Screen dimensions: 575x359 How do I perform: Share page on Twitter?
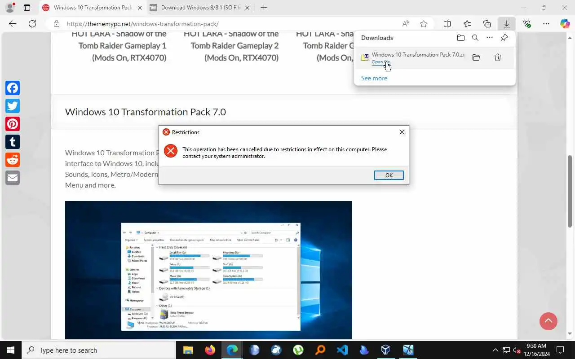pos(13,106)
